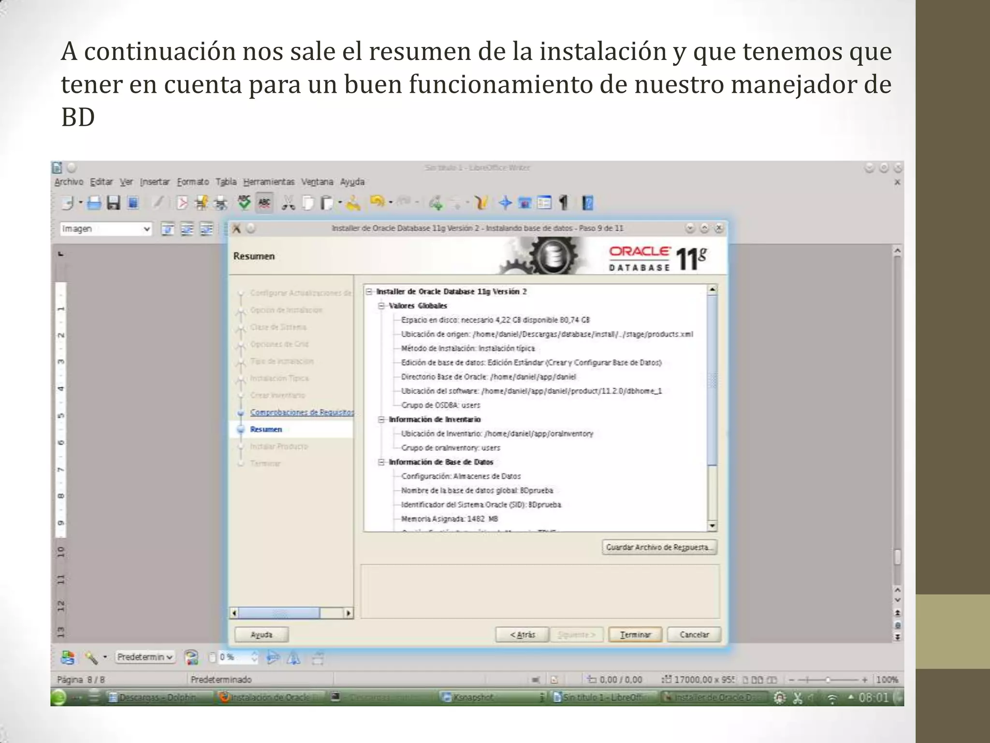Viewport: 990px width, 743px height.
Task: Click the step list horizontal scrollbar right arrow
Action: pos(349,613)
